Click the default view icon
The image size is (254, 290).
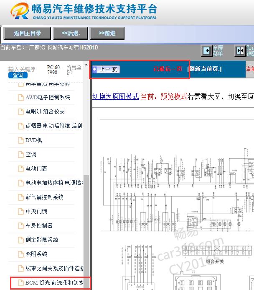(x=240, y=50)
